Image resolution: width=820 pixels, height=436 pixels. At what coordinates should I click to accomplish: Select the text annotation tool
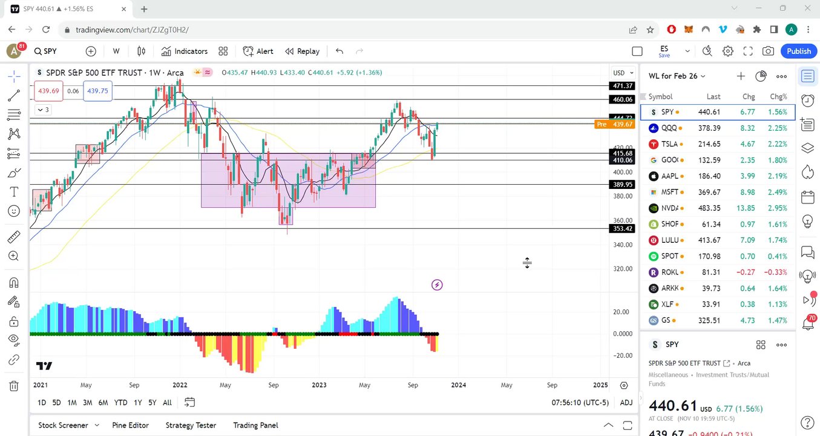pyautogui.click(x=14, y=192)
